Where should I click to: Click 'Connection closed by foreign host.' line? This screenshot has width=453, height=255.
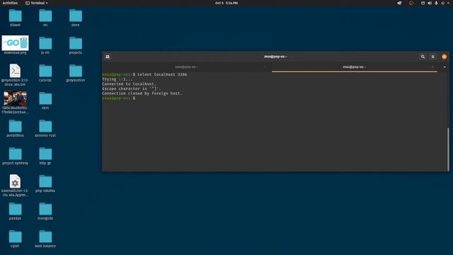tap(142, 93)
